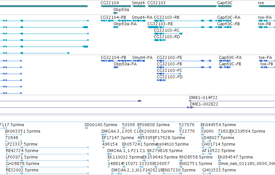Select EST label EP17628.3prime
This screenshot has height=175, width=275.
pyautogui.click(x=169, y=138)
